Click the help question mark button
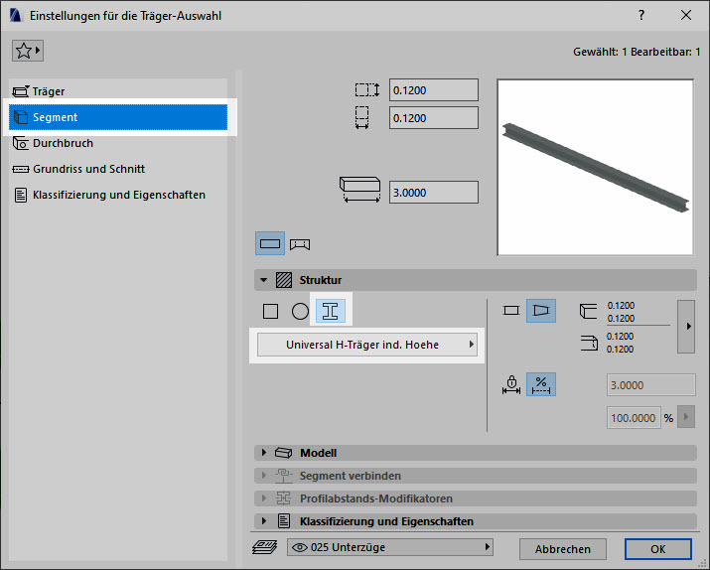The height and width of the screenshot is (570, 710). pyautogui.click(x=641, y=16)
